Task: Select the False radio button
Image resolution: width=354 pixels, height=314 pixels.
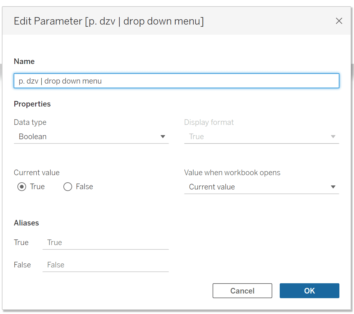Action: click(x=68, y=187)
